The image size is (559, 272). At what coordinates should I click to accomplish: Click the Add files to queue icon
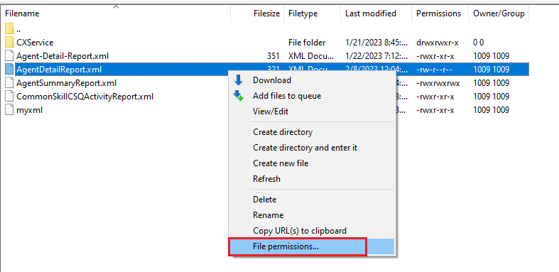click(x=238, y=96)
